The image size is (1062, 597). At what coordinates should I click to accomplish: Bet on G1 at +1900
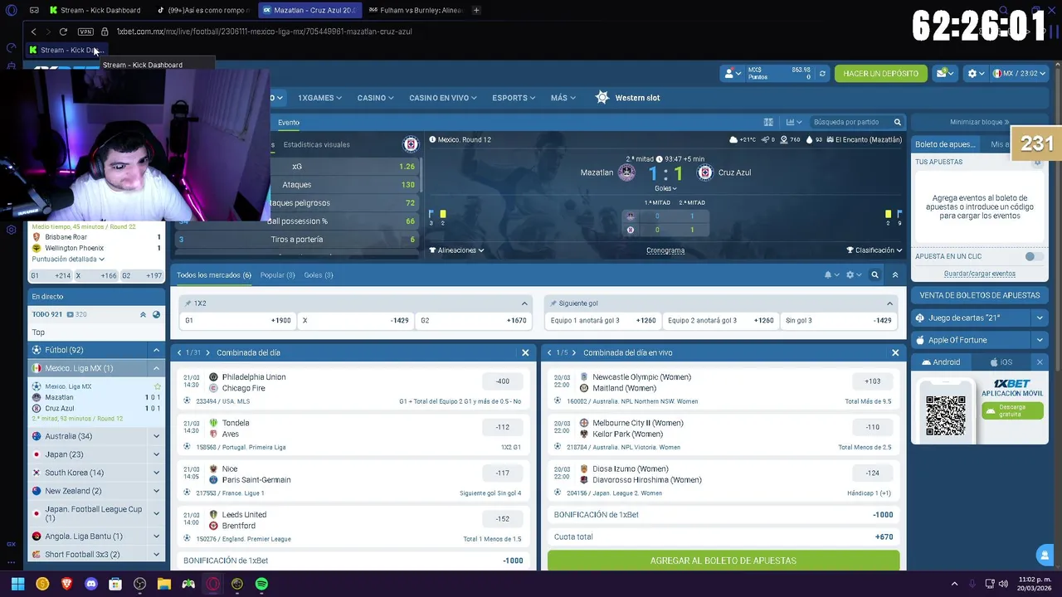[237, 320]
